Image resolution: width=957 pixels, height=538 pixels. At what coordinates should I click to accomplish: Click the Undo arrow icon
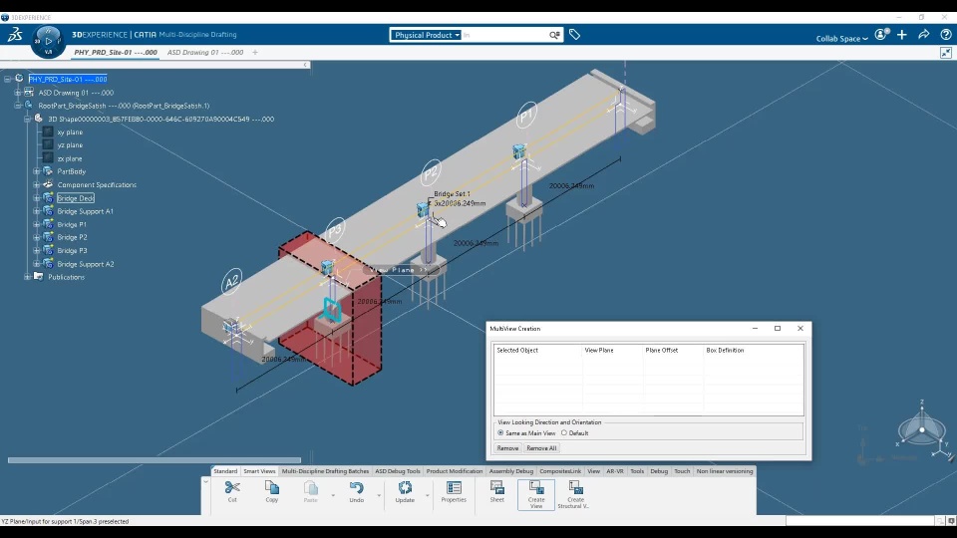point(357,487)
